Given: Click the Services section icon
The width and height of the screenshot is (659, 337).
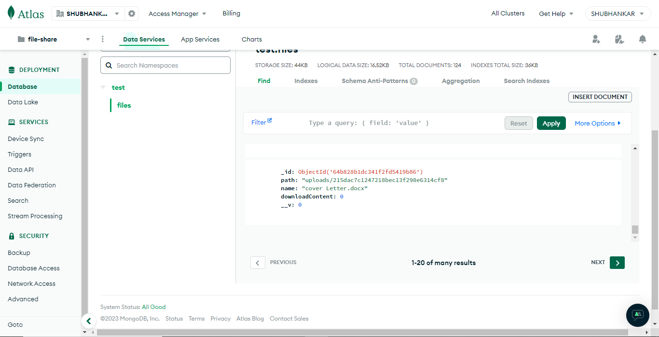Looking at the screenshot, I should tap(12, 122).
